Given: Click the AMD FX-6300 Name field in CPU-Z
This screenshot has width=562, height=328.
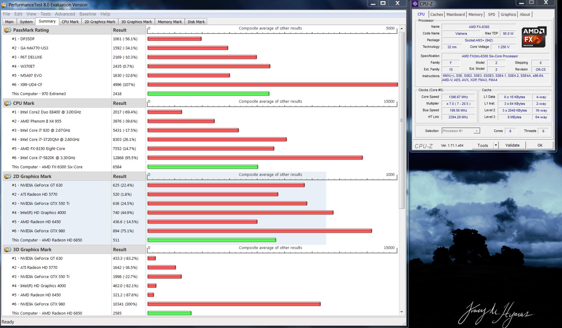Looking at the screenshot, I should (x=479, y=27).
